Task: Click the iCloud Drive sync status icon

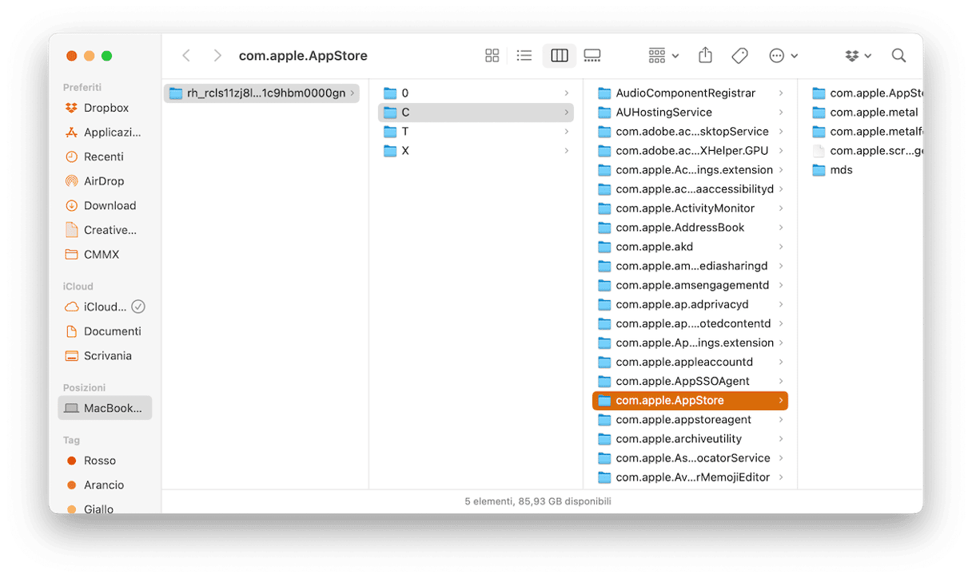Action: [x=138, y=307]
